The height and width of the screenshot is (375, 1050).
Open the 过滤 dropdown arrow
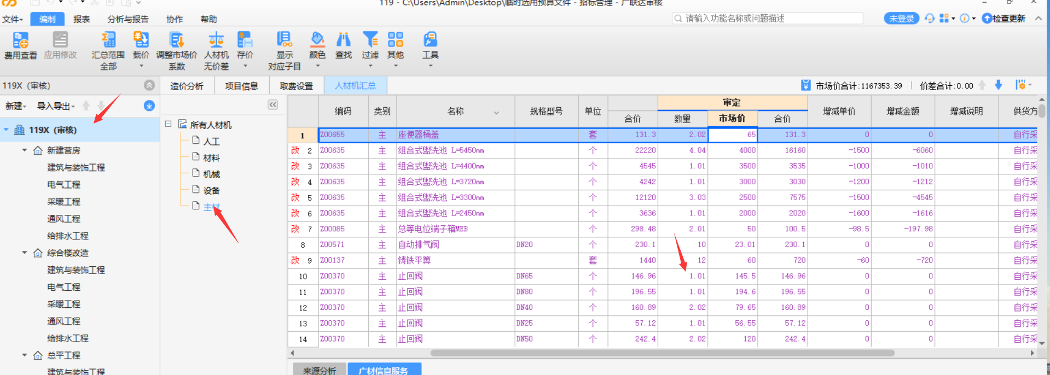370,66
